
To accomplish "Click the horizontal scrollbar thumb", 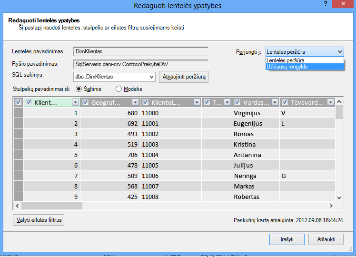I will 52,206.
